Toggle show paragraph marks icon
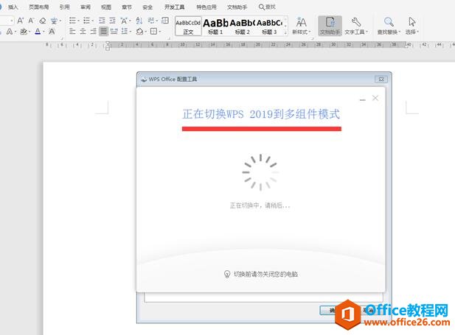 tap(150, 21)
